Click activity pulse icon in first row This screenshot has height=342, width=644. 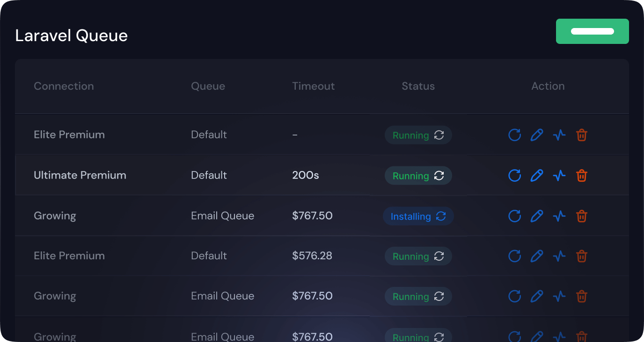coord(559,135)
